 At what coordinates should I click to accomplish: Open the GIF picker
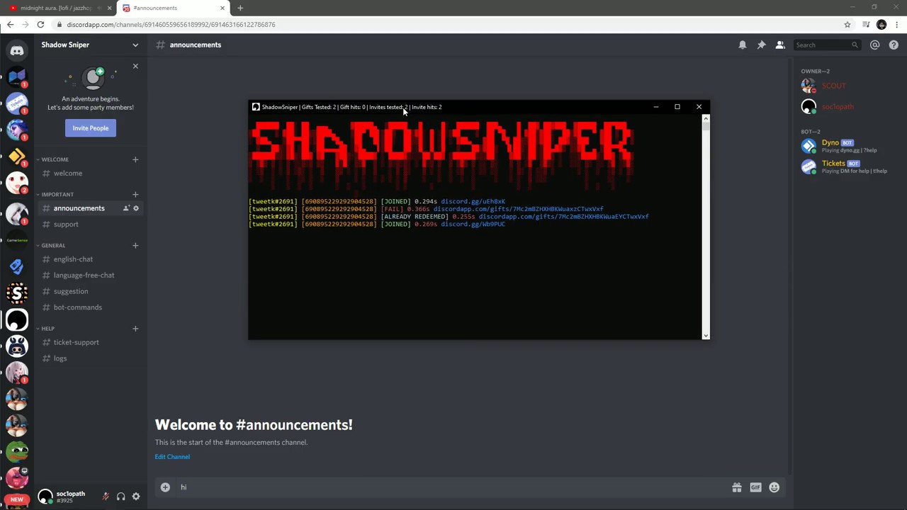pos(755,487)
